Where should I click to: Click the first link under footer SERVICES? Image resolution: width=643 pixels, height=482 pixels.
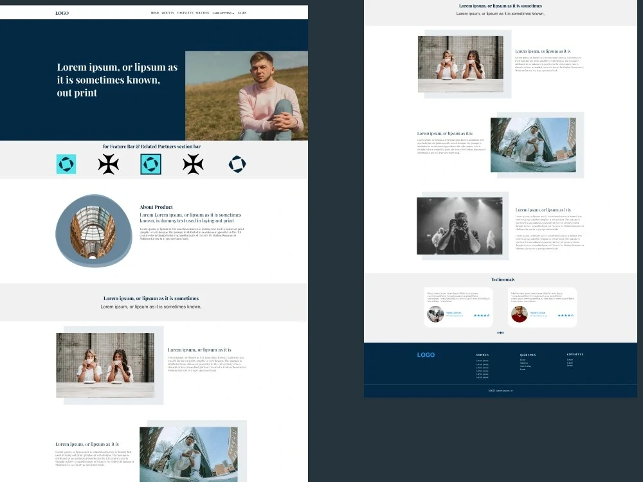[x=482, y=361]
